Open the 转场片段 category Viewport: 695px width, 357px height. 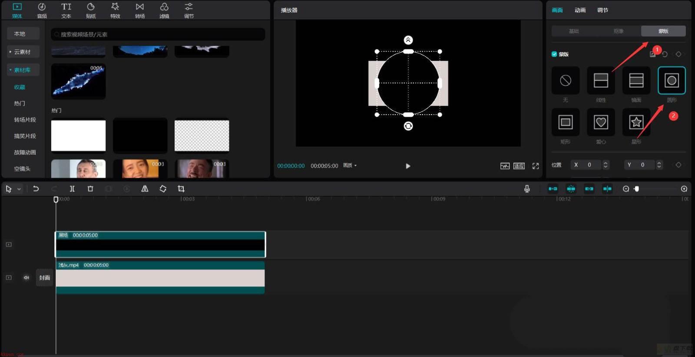(x=25, y=120)
